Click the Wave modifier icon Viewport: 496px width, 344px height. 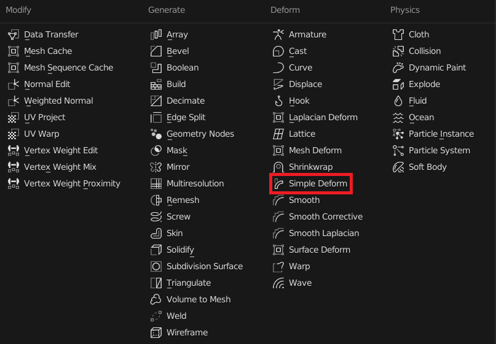coord(278,283)
